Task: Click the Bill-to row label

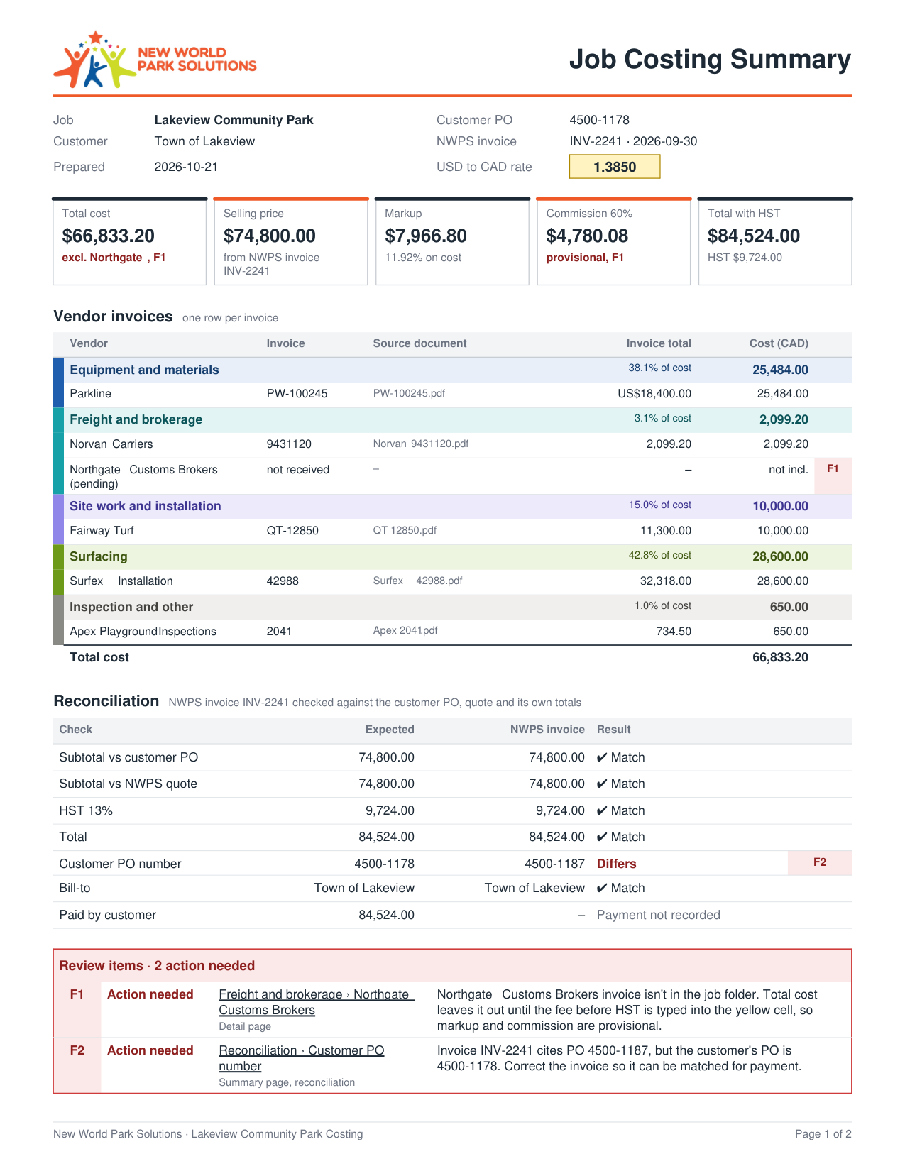Action: coord(75,888)
